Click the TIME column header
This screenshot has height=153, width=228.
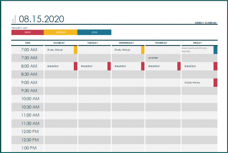pos(27,43)
